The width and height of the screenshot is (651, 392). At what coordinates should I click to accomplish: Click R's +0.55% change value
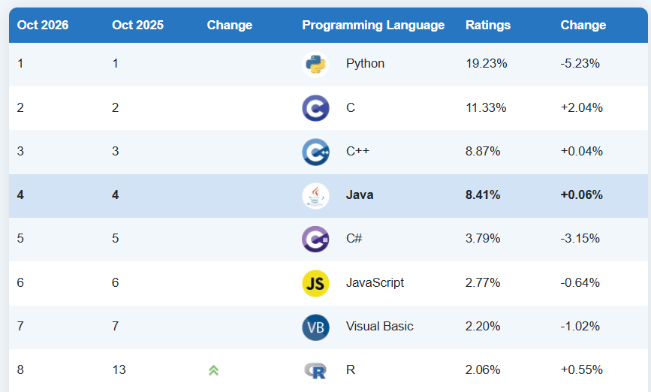[582, 369]
